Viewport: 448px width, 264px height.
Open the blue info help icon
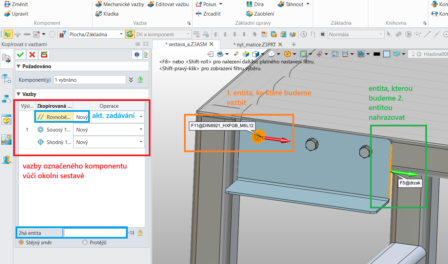(x=137, y=55)
